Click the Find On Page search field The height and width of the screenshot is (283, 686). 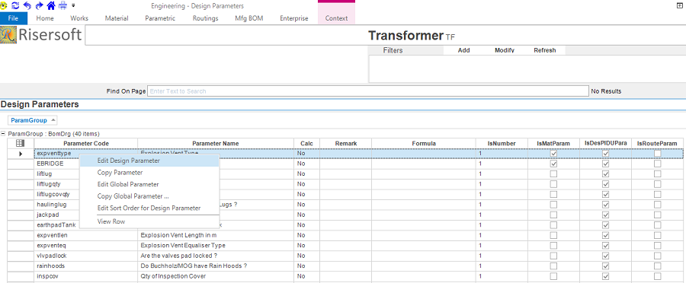[367, 91]
